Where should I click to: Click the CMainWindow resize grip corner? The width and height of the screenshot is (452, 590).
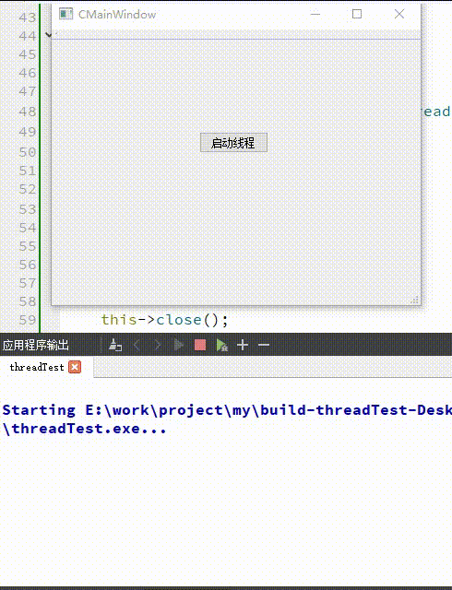pyautogui.click(x=415, y=300)
